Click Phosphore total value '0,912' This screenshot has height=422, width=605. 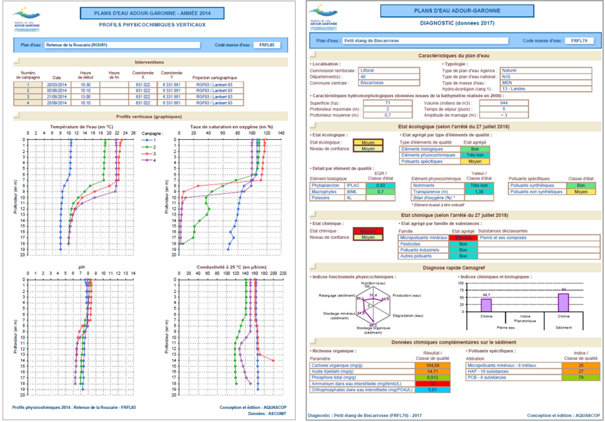point(432,377)
